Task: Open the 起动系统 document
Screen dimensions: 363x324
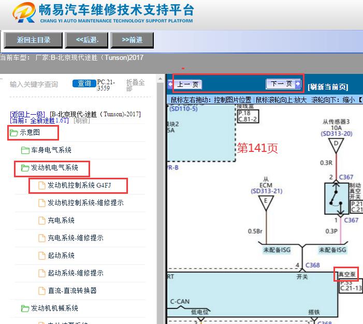Action: [x=61, y=255]
